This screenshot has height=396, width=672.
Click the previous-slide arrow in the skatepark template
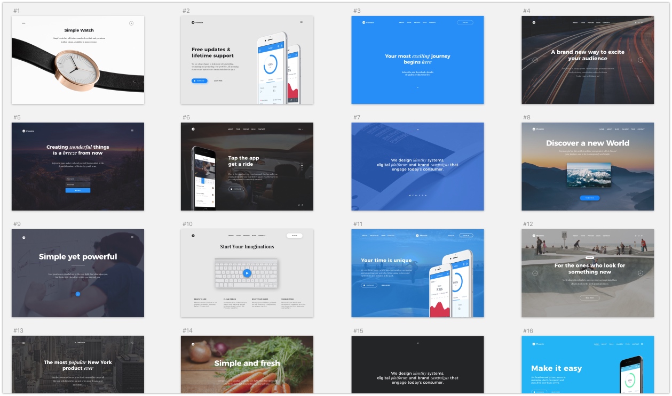[x=535, y=273]
